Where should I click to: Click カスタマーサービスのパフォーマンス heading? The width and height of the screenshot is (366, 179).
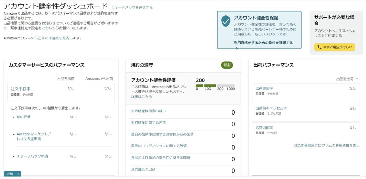46,65
